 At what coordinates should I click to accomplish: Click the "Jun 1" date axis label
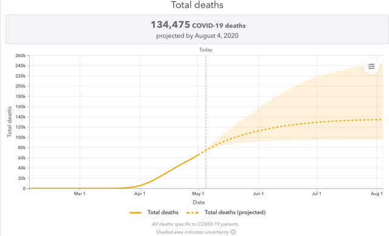(258, 194)
